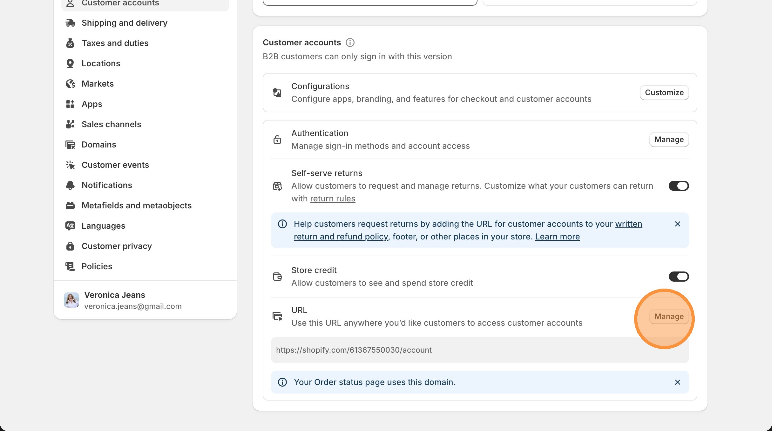The image size is (772, 431).
Task: Open Markets using its globe icon
Action: [x=71, y=83]
